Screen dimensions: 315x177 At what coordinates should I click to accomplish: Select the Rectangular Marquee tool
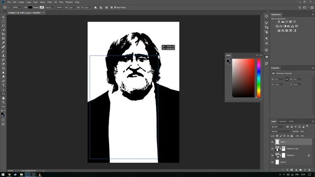point(3,22)
